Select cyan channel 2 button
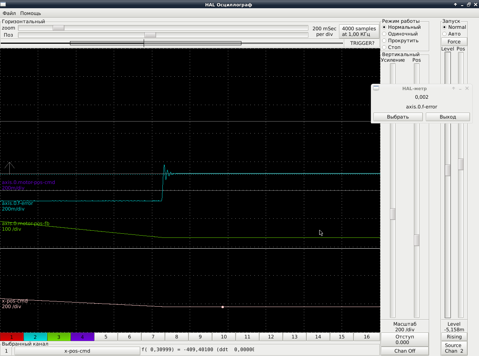479x356 pixels. (x=35, y=337)
